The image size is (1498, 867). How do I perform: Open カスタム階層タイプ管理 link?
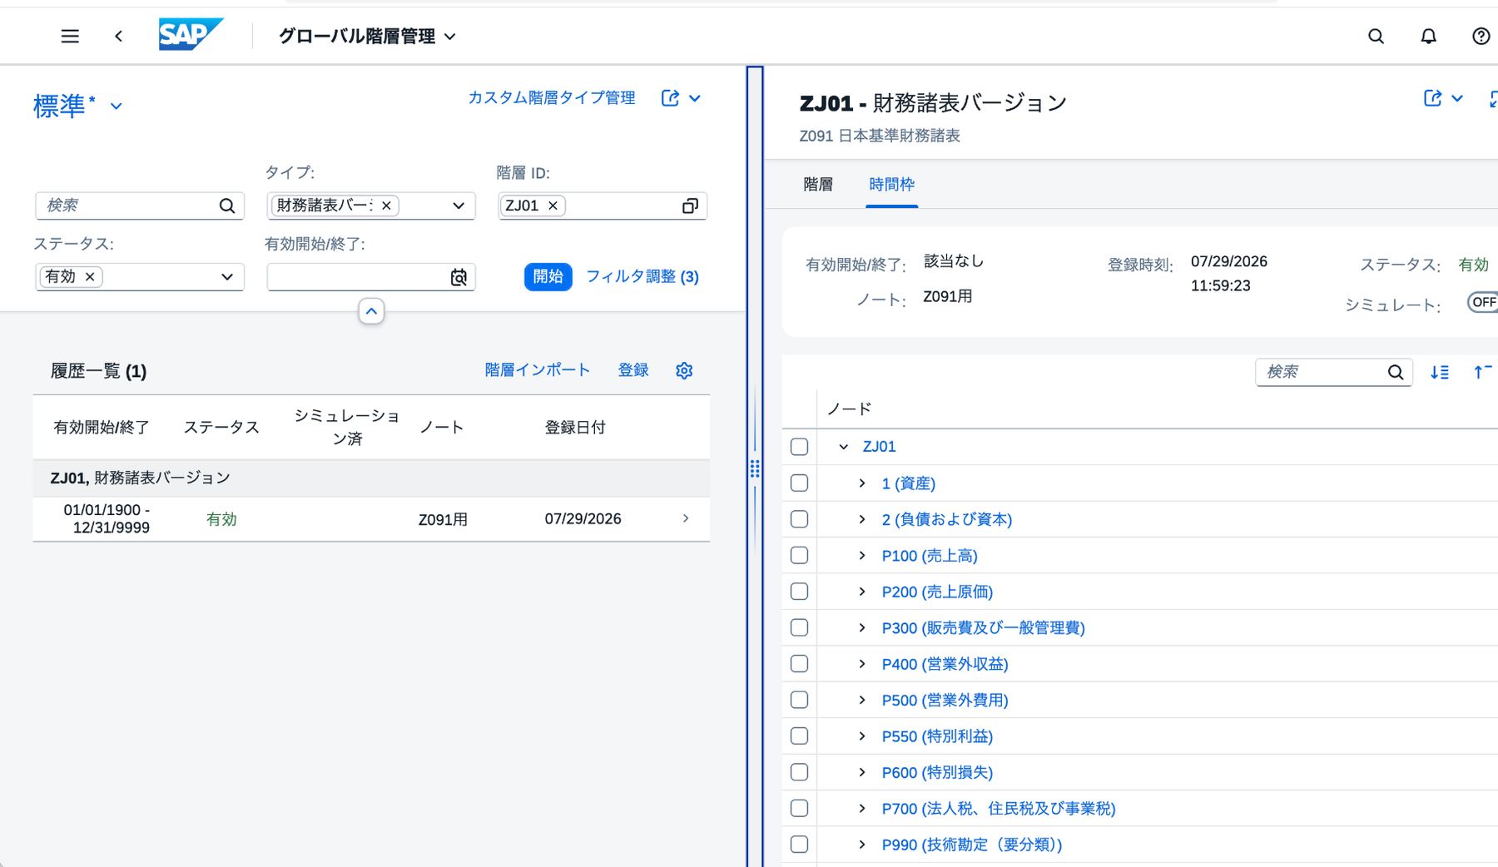551,98
